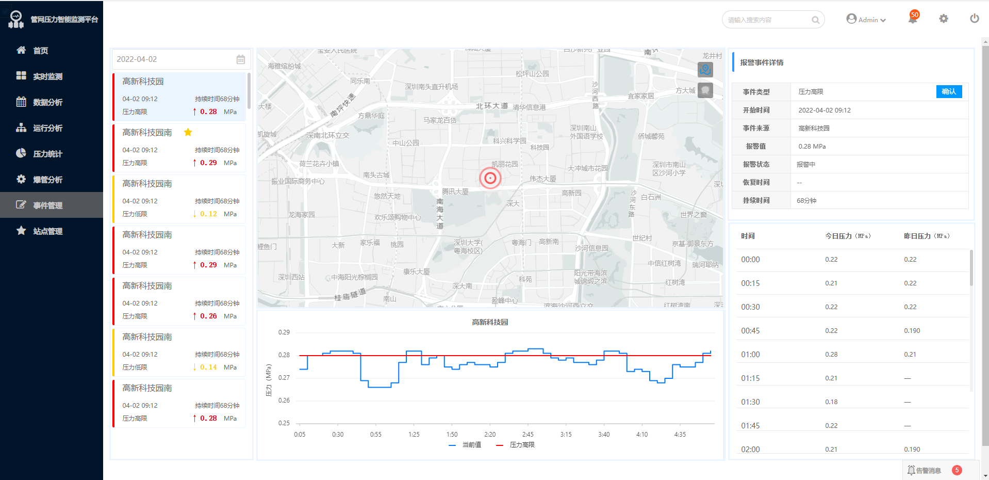Click the 01:30 time row

coord(853,402)
